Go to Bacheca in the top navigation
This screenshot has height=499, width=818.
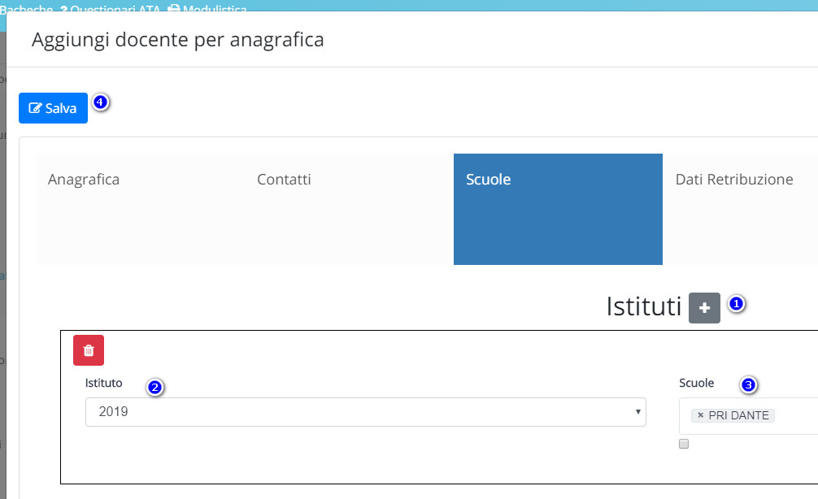27,8
